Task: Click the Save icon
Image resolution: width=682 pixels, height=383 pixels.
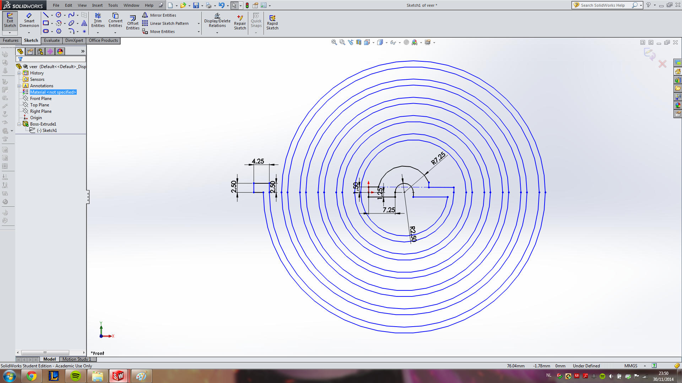Action: pos(196,5)
